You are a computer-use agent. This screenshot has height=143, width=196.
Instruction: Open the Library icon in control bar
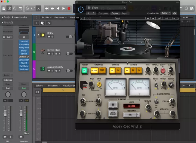pyautogui.click(x=4, y=8)
